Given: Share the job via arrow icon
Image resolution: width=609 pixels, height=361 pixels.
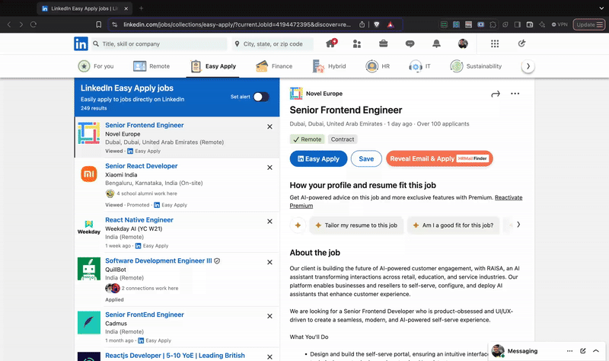Looking at the screenshot, I should (x=496, y=94).
